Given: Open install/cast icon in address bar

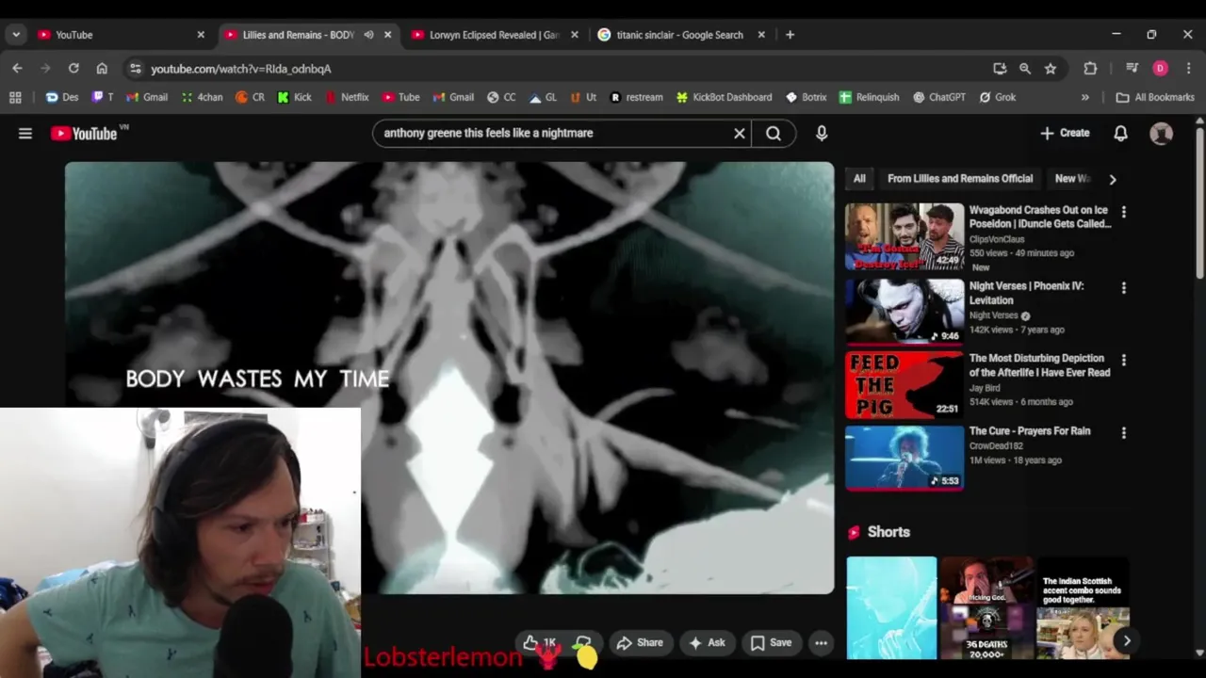Looking at the screenshot, I should pyautogui.click(x=1000, y=69).
